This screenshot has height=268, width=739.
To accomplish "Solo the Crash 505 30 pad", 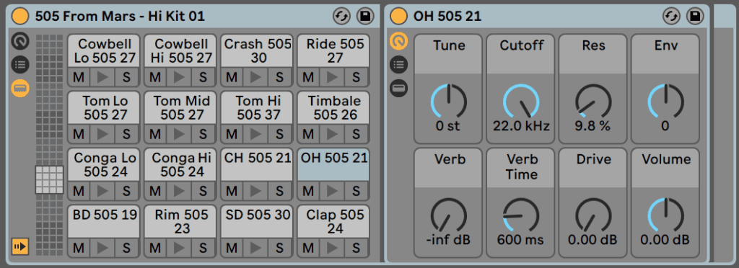I will [x=279, y=77].
